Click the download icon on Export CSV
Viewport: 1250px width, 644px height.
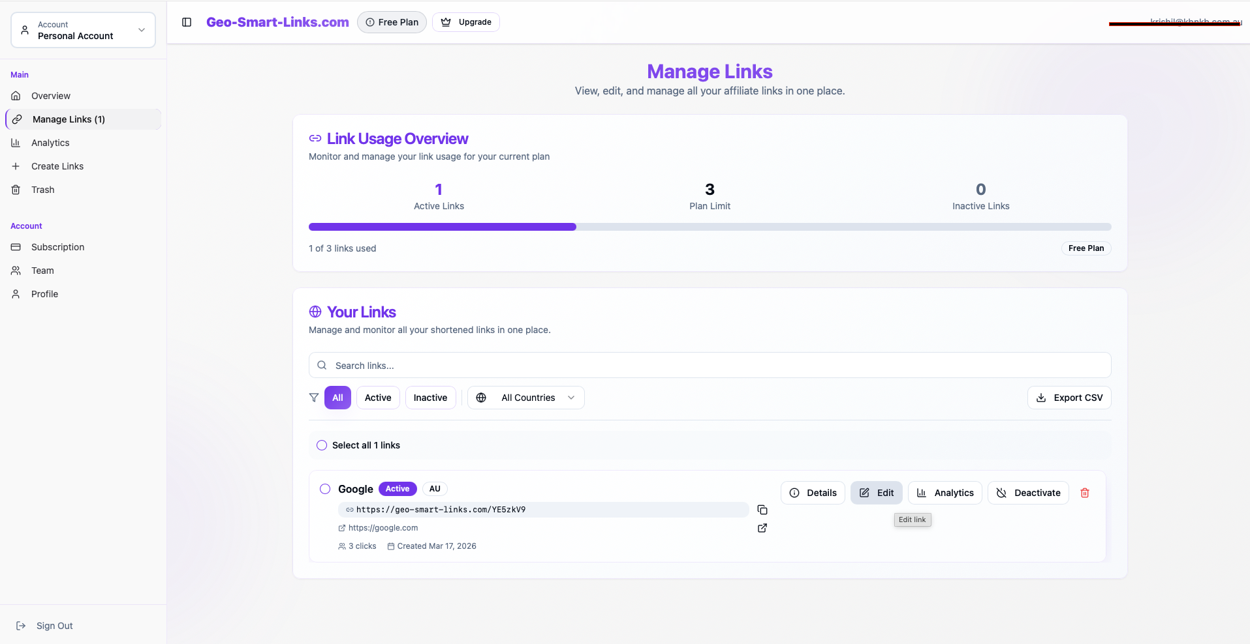[1041, 398]
